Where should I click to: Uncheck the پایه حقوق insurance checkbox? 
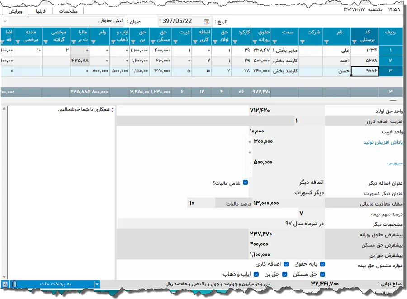(322, 264)
